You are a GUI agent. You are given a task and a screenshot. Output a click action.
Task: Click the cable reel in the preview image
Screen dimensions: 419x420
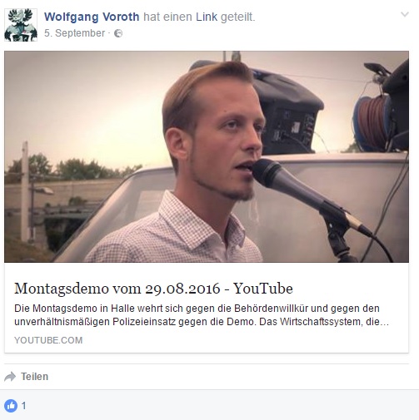pos(373,123)
